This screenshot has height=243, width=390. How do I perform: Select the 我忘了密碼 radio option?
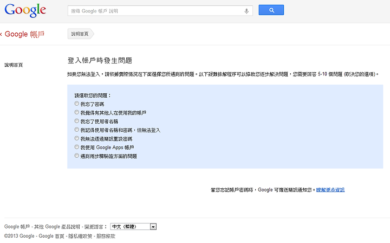[76, 104]
